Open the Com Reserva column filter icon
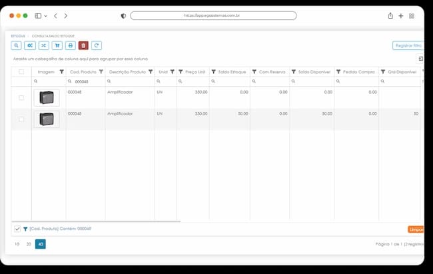 click(254, 72)
